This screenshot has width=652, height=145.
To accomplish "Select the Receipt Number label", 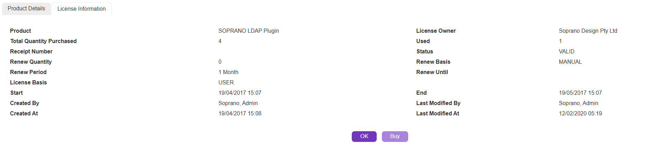I will (31, 52).
